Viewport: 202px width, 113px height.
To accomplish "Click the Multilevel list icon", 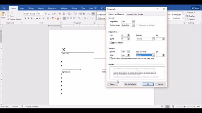I will [74, 14].
